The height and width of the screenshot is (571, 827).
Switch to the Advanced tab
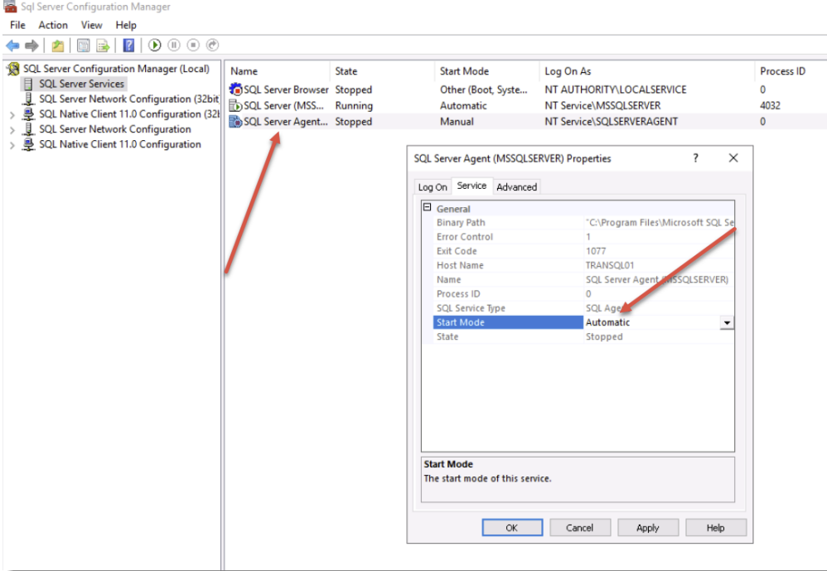pyautogui.click(x=516, y=187)
